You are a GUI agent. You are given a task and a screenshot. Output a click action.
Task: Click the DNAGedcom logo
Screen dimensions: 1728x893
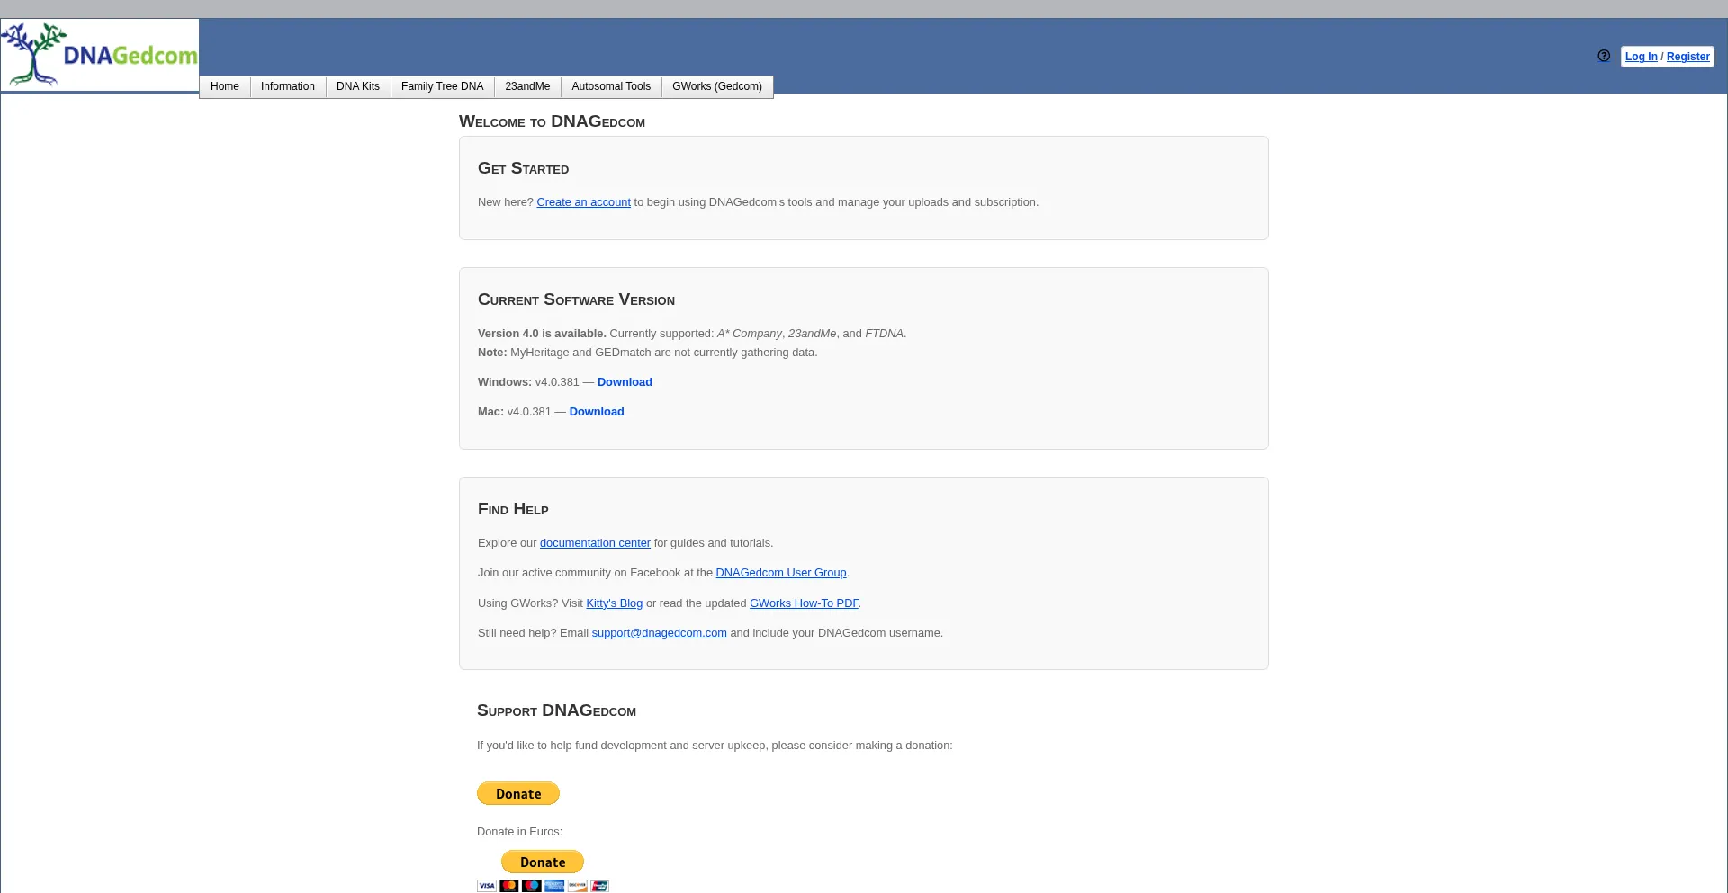[99, 54]
